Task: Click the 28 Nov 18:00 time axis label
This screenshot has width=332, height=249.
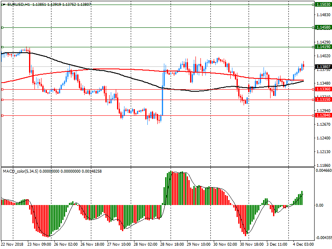Action: pyautogui.click(x=171, y=244)
